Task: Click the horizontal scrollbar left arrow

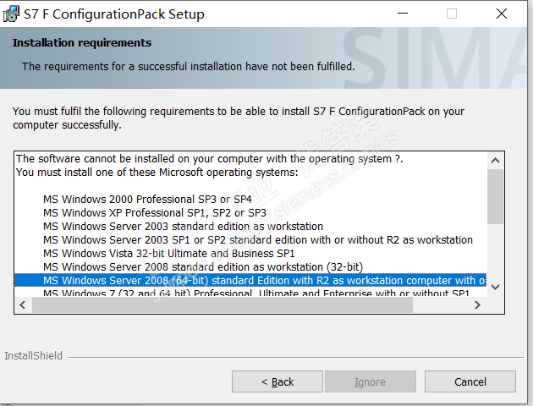Action: click(21, 304)
